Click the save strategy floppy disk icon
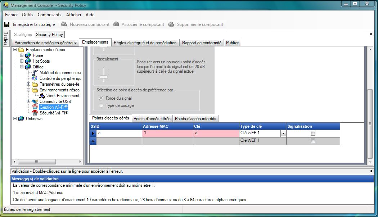This screenshot has height=217, width=378. 7,24
